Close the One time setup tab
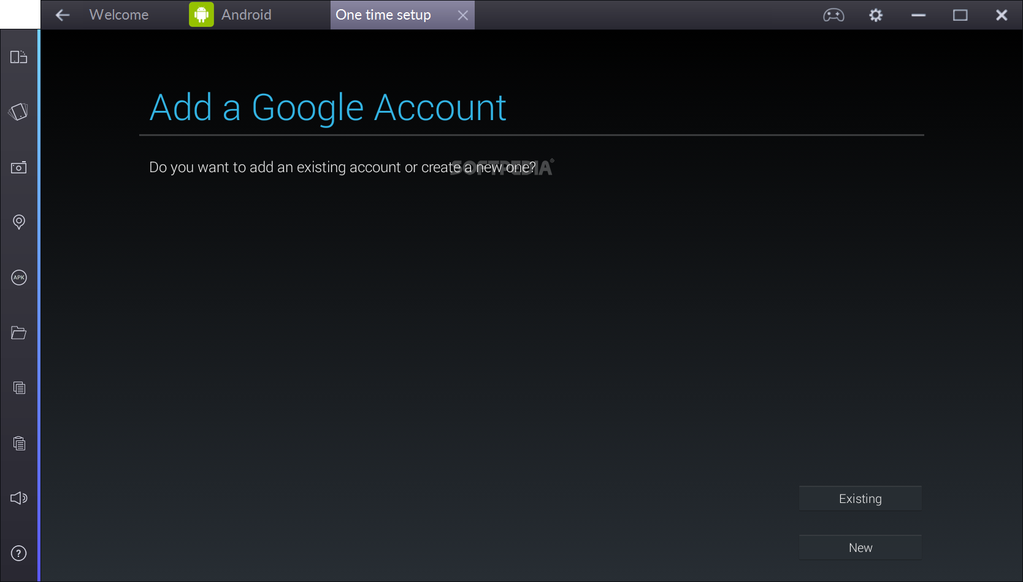 tap(463, 15)
